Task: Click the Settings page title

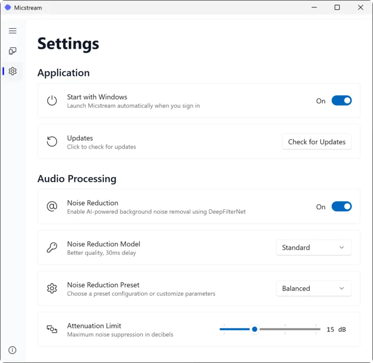Action: (68, 43)
